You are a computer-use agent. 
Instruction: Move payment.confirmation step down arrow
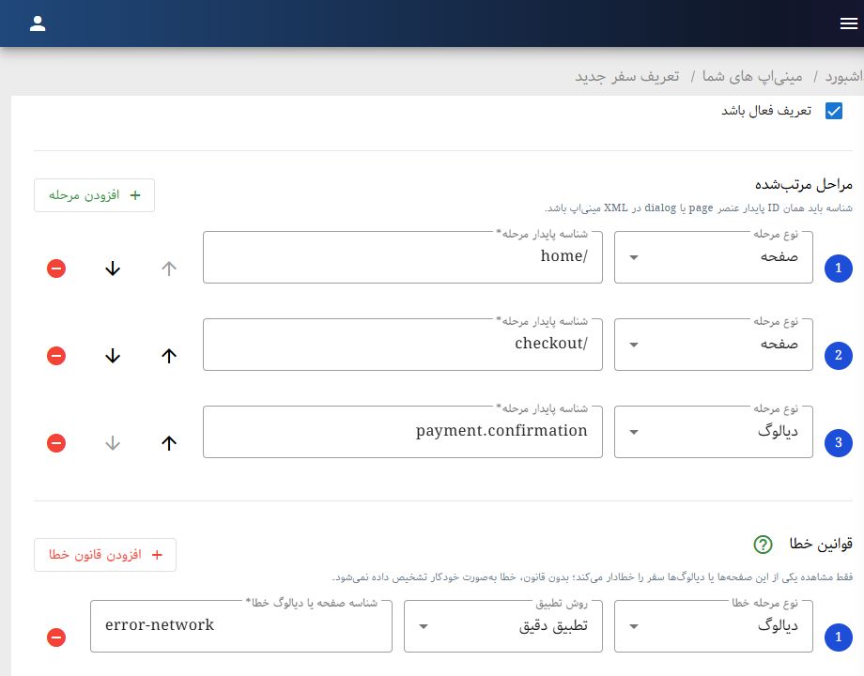[x=113, y=443]
